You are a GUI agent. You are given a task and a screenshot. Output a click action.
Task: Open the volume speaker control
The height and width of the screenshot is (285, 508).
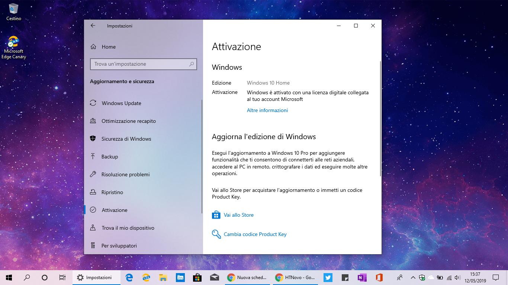tap(457, 277)
